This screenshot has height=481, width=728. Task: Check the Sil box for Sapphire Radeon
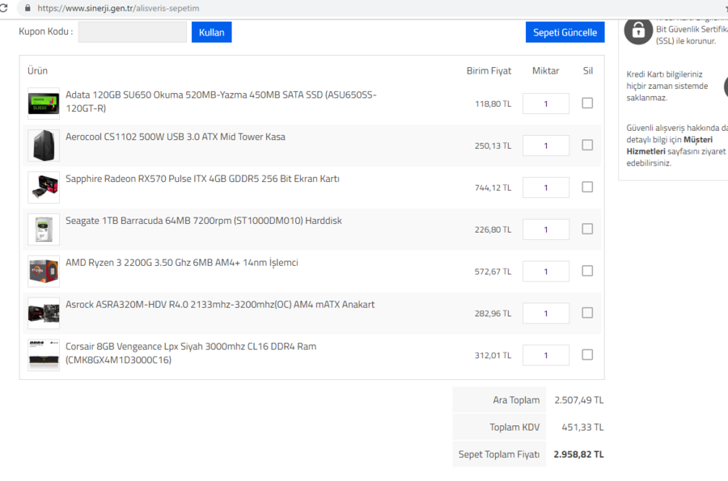[x=587, y=187]
